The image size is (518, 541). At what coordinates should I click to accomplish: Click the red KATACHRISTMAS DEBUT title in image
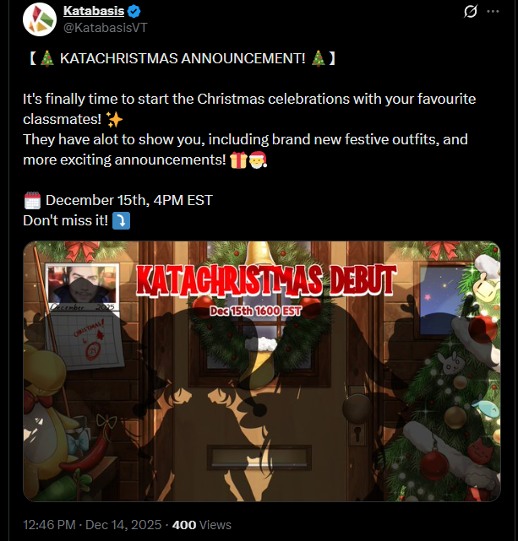tap(266, 280)
